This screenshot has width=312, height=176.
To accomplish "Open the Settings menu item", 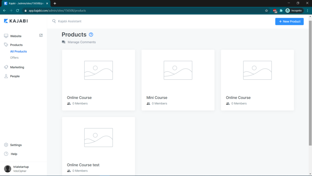I will tap(16, 145).
